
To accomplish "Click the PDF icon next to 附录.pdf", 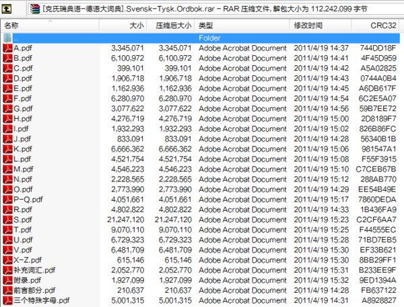I will (x=7, y=280).
